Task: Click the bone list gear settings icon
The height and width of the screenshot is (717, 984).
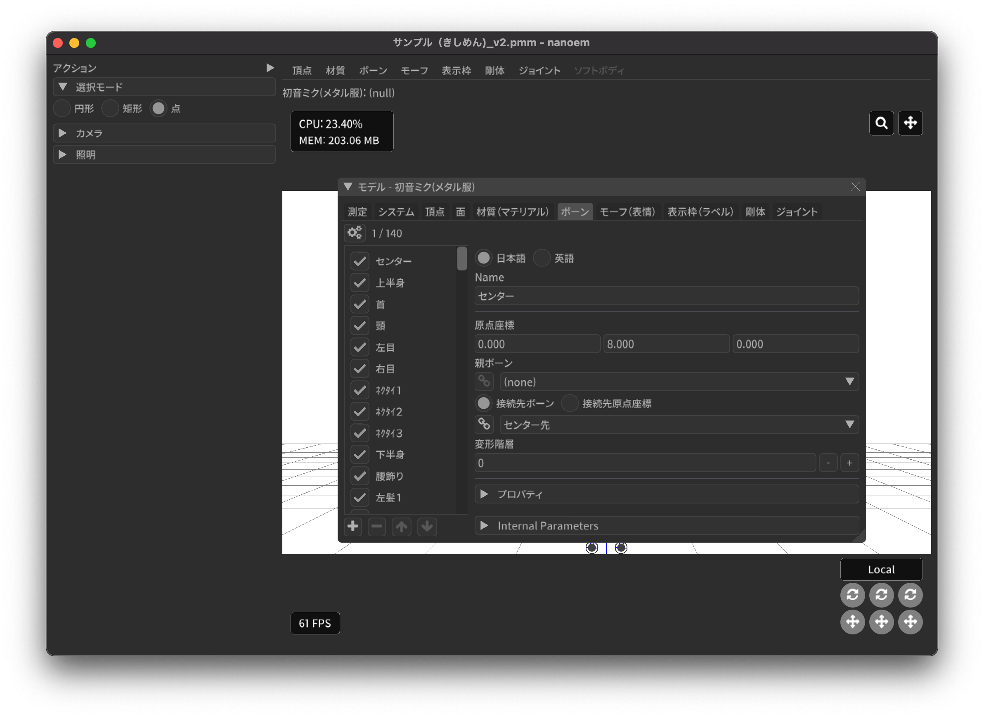Action: (355, 233)
